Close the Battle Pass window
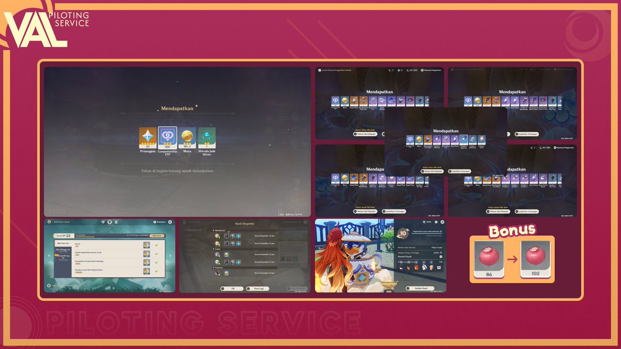The height and width of the screenshot is (349, 621). click(170, 222)
